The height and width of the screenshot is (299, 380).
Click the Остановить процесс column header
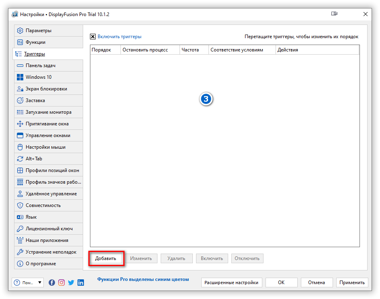point(150,50)
